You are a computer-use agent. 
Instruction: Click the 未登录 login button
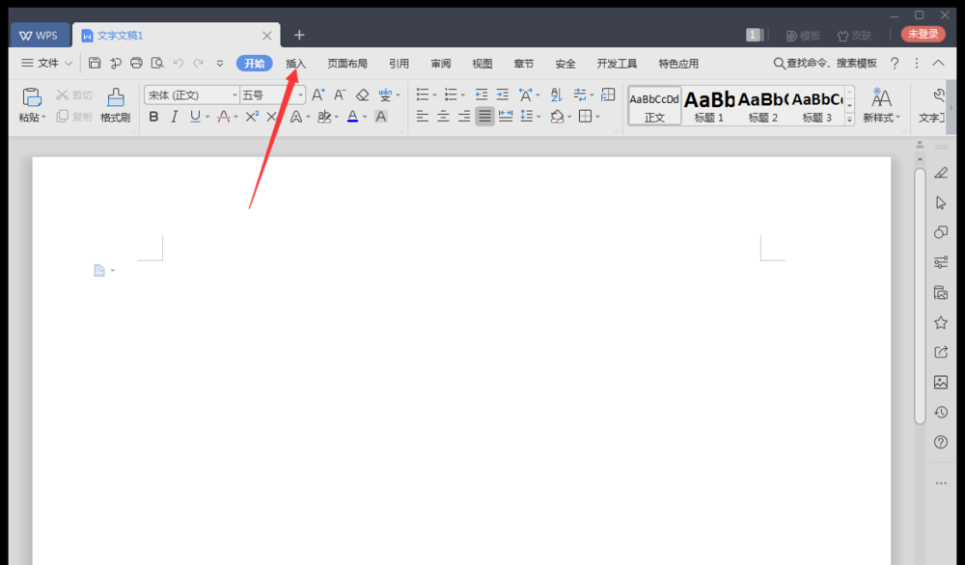(x=924, y=34)
